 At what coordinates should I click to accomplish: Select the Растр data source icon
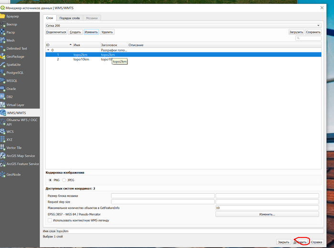[2, 32]
